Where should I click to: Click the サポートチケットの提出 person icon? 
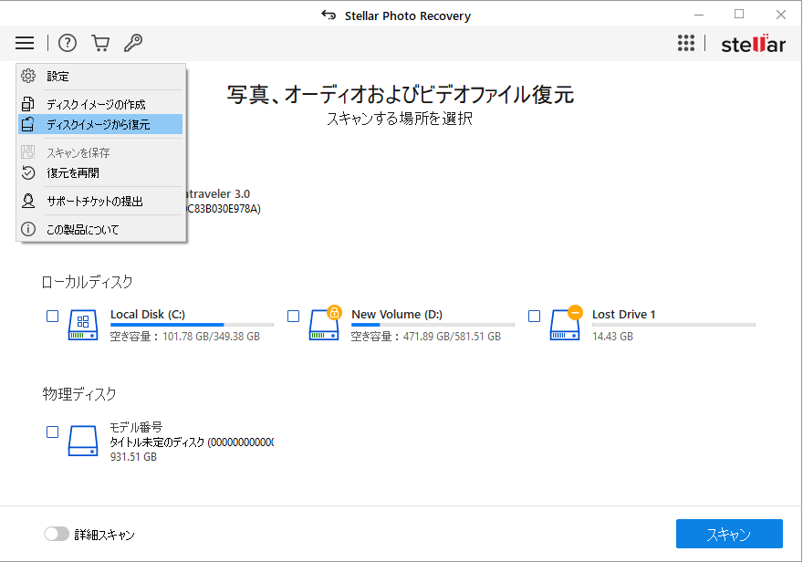(28, 201)
